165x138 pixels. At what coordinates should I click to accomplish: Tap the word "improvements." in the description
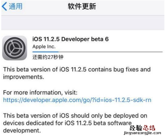coord(23,77)
